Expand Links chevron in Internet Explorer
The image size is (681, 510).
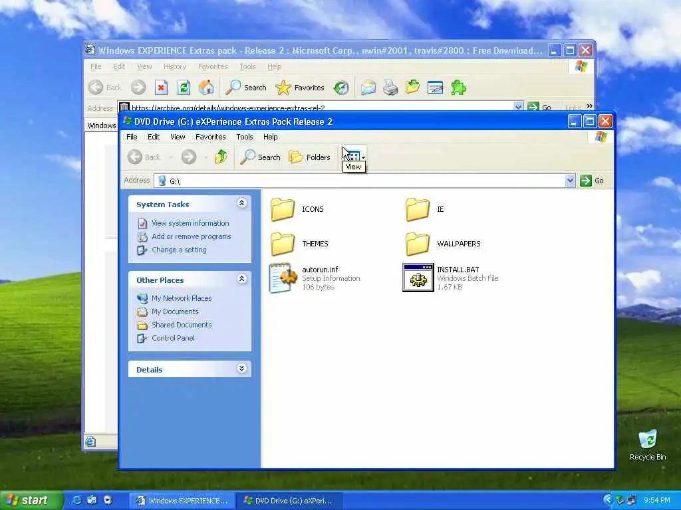click(x=589, y=106)
